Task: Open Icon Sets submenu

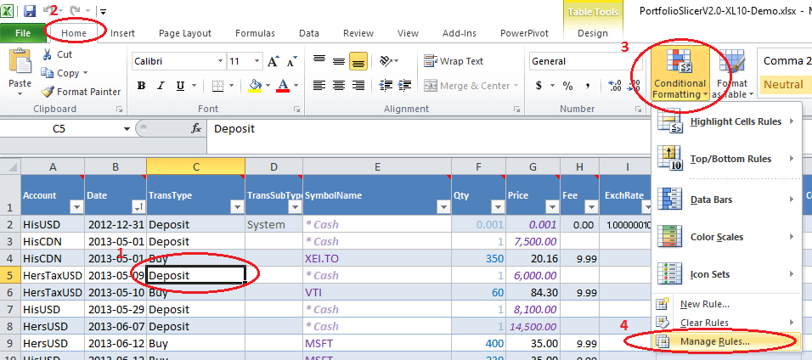Action: pos(726,274)
